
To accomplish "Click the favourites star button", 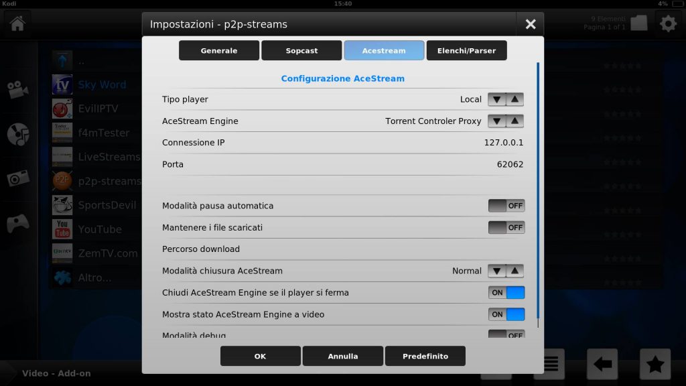I will [x=655, y=364].
